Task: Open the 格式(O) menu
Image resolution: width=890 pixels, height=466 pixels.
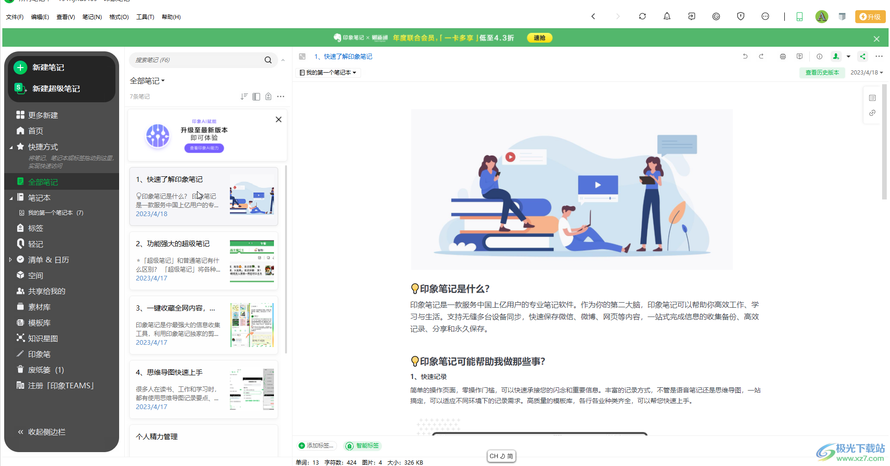Action: point(119,17)
